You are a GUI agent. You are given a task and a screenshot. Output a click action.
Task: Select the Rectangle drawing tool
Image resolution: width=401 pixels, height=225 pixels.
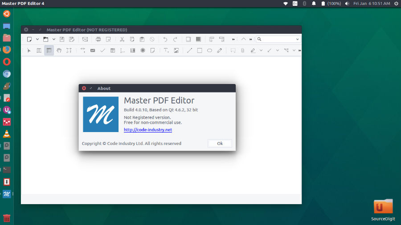coord(200,51)
